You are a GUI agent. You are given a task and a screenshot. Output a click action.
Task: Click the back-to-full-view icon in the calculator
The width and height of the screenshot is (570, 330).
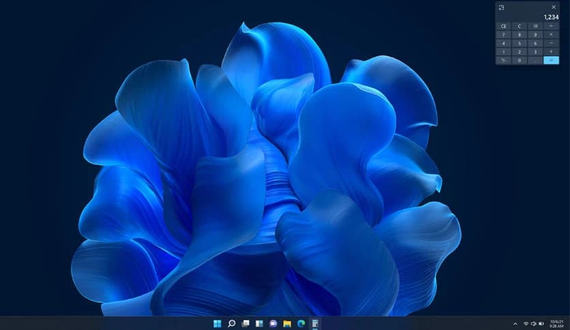[502, 7]
